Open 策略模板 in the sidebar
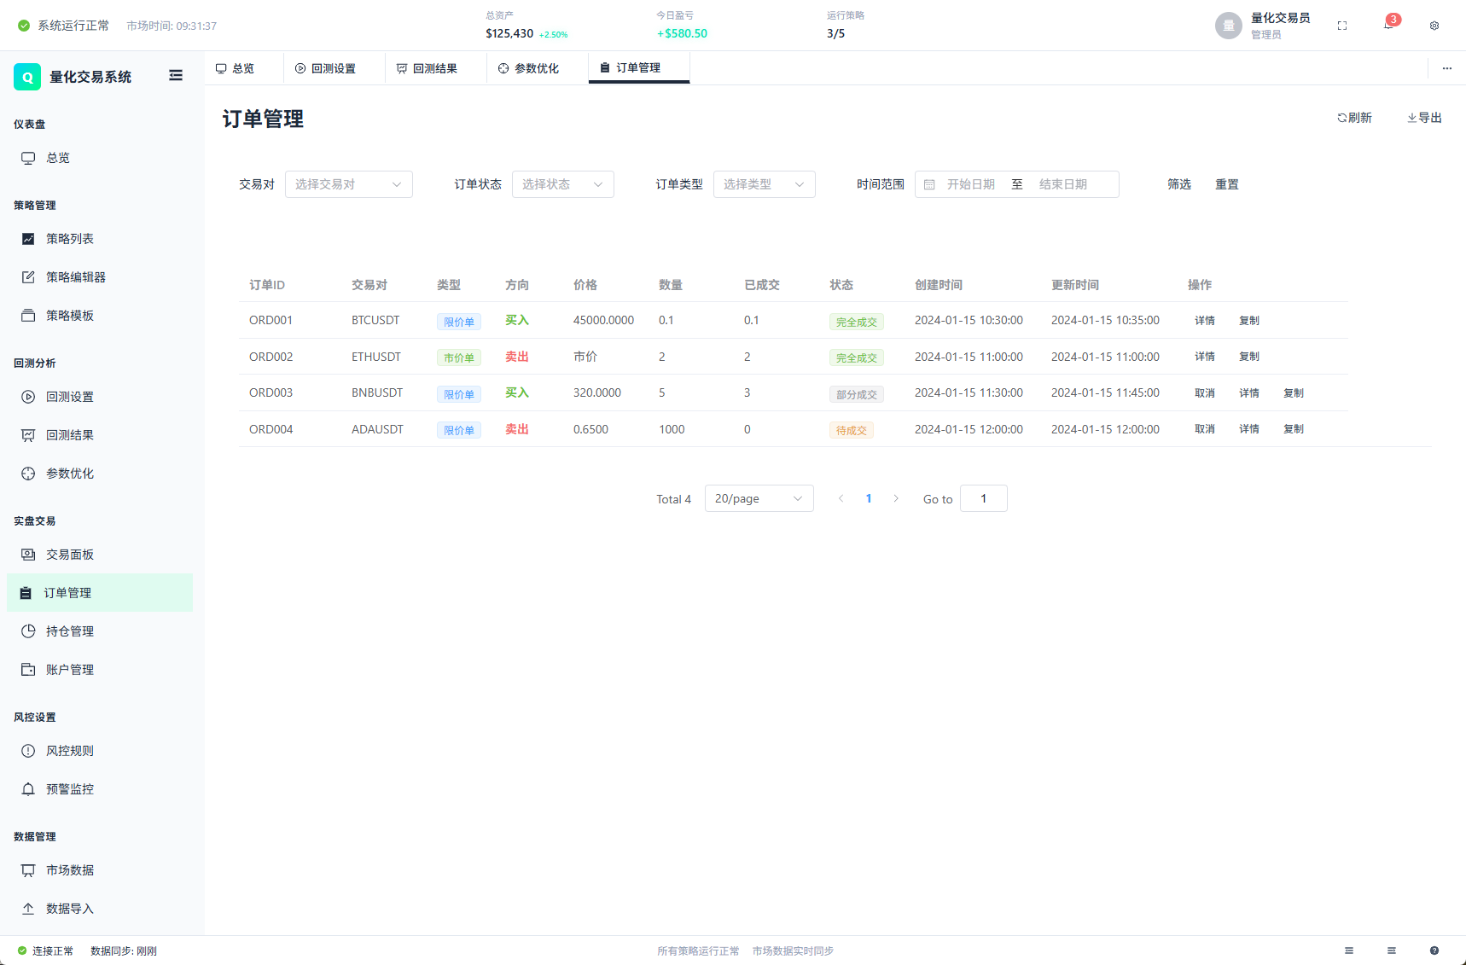This screenshot has width=1466, height=965. 100,316
